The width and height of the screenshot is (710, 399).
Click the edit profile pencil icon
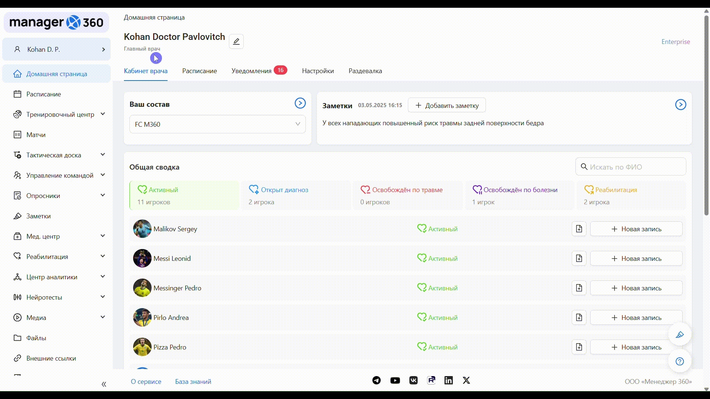click(x=236, y=41)
